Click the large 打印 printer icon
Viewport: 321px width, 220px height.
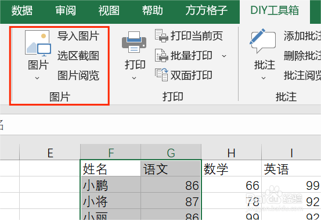[x=134, y=42]
